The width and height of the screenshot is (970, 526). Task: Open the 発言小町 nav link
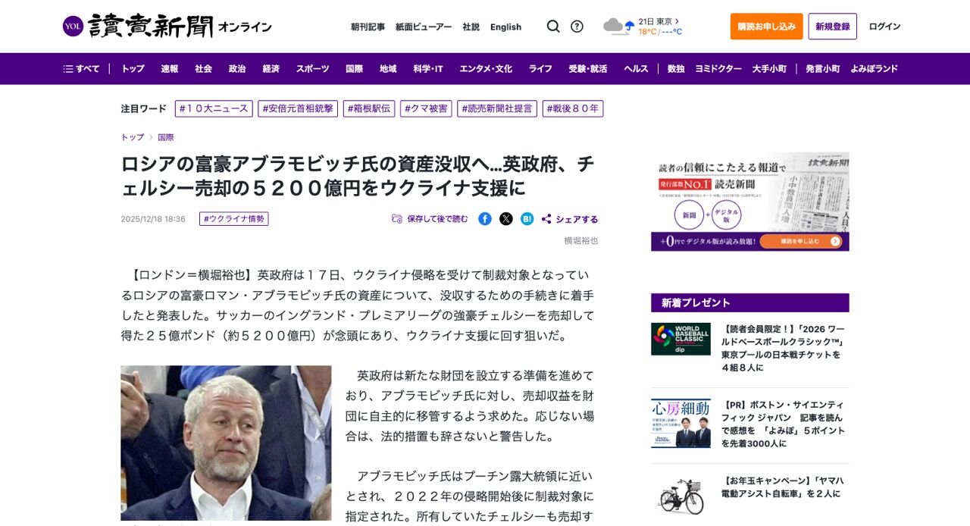pos(823,69)
